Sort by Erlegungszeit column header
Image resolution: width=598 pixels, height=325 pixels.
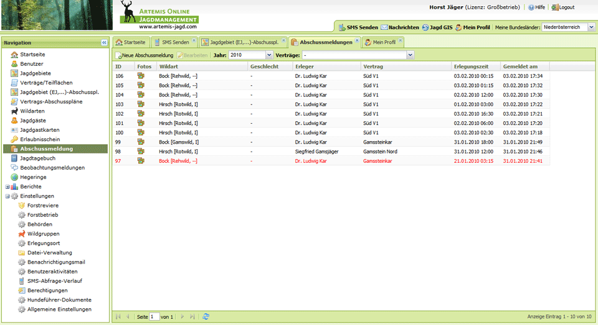[475, 66]
